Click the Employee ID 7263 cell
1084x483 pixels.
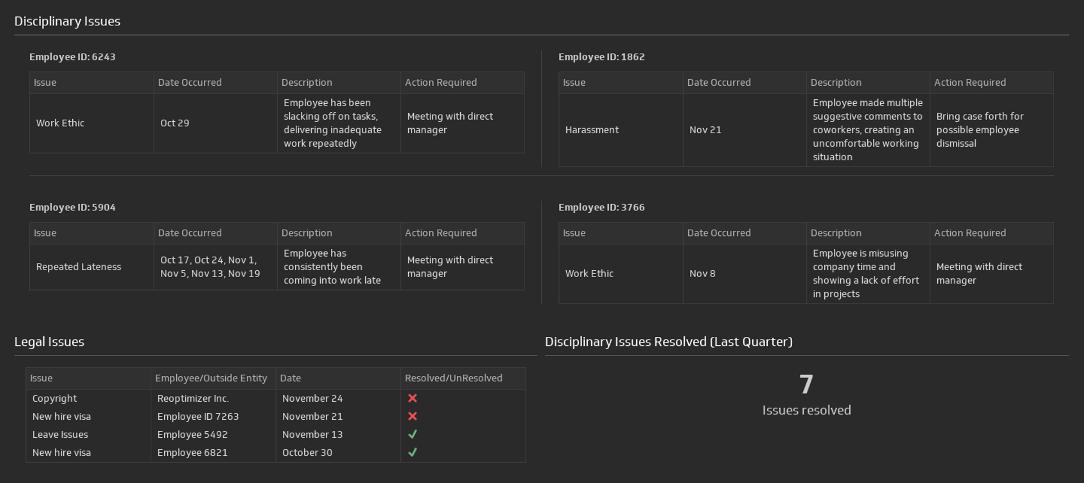click(213, 416)
